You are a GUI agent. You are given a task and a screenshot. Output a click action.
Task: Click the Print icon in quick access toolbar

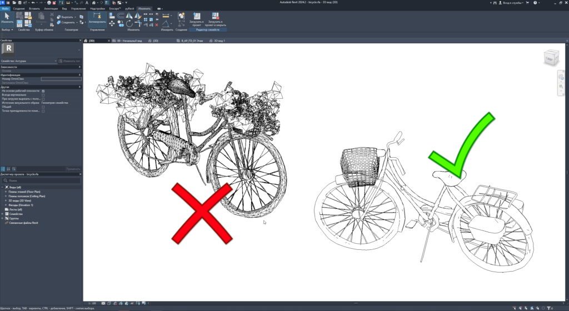pos(49,3)
